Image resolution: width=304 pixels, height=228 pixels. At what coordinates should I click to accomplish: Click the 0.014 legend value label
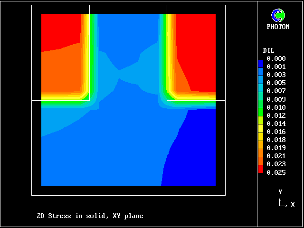coord(276,123)
